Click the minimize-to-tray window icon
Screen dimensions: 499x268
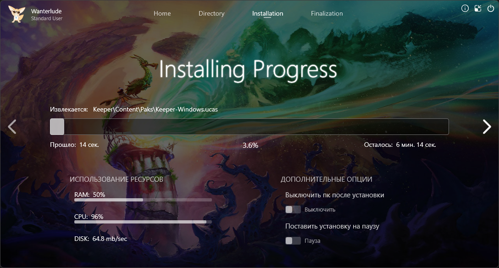478,9
